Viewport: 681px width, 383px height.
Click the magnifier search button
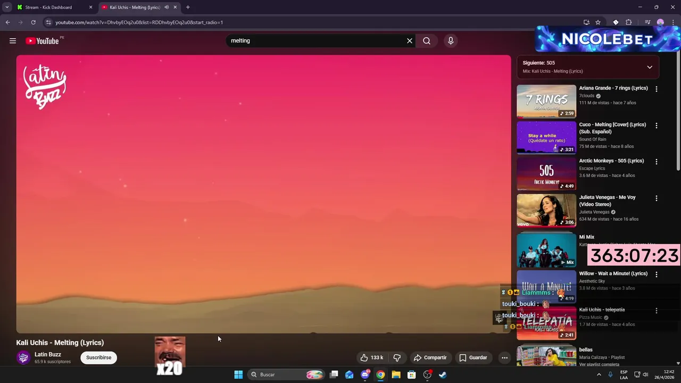427,41
